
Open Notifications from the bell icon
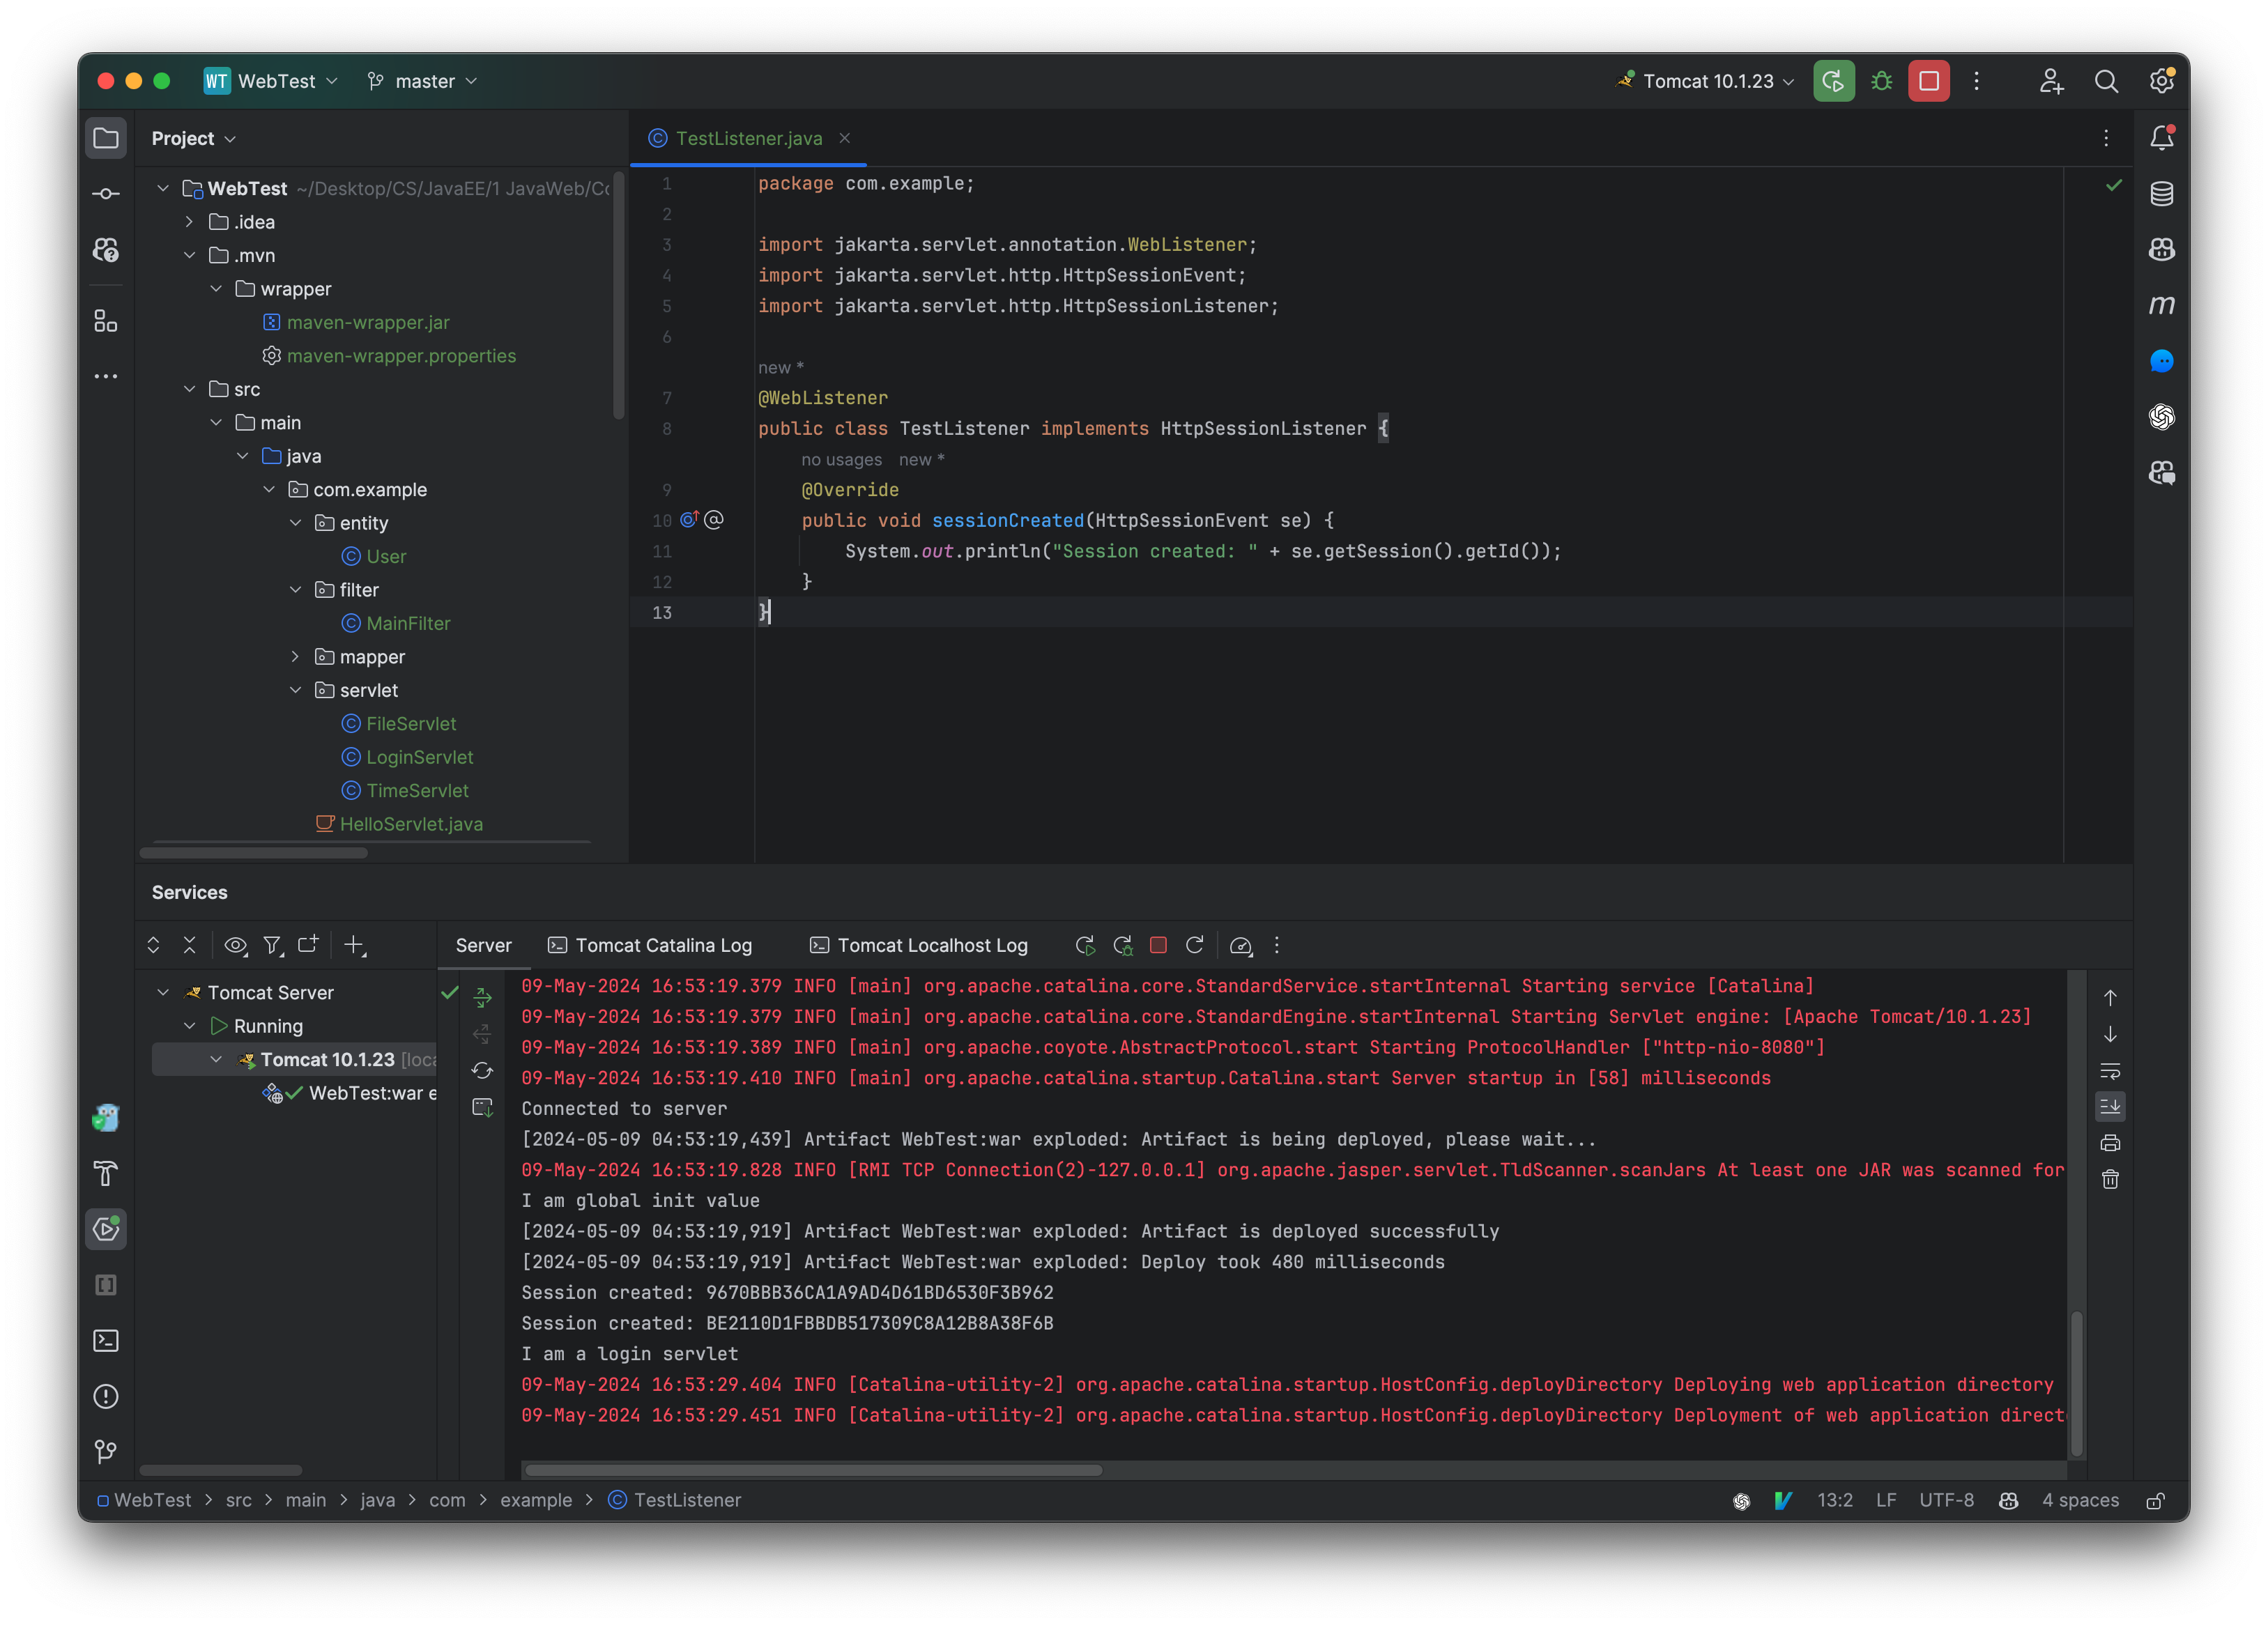(x=2162, y=137)
